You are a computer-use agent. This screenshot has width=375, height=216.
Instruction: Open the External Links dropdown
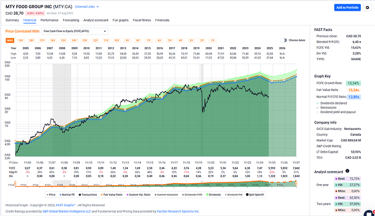(x=87, y=6)
